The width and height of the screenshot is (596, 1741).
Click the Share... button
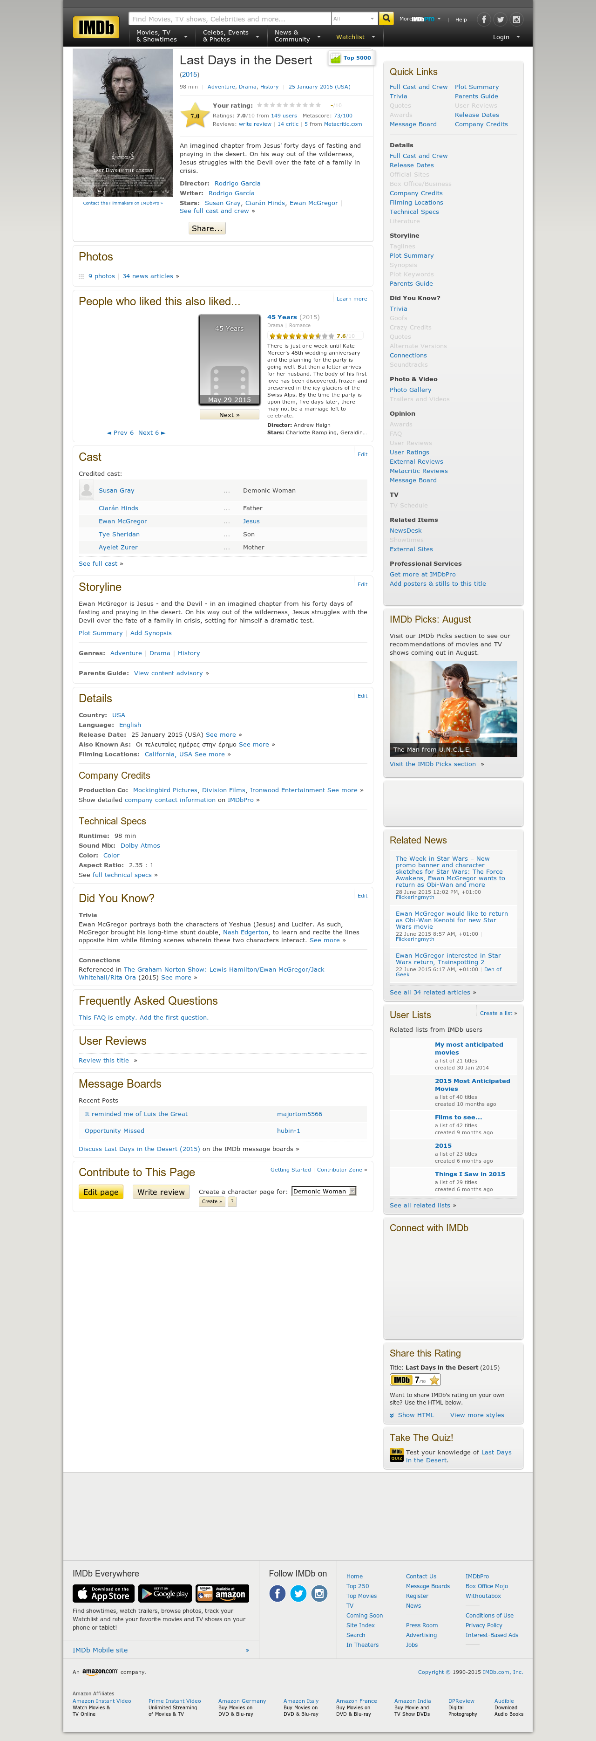point(207,228)
